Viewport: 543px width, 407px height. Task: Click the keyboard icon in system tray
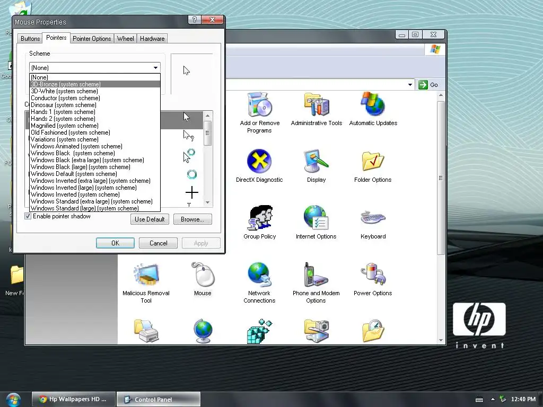pyautogui.click(x=479, y=400)
